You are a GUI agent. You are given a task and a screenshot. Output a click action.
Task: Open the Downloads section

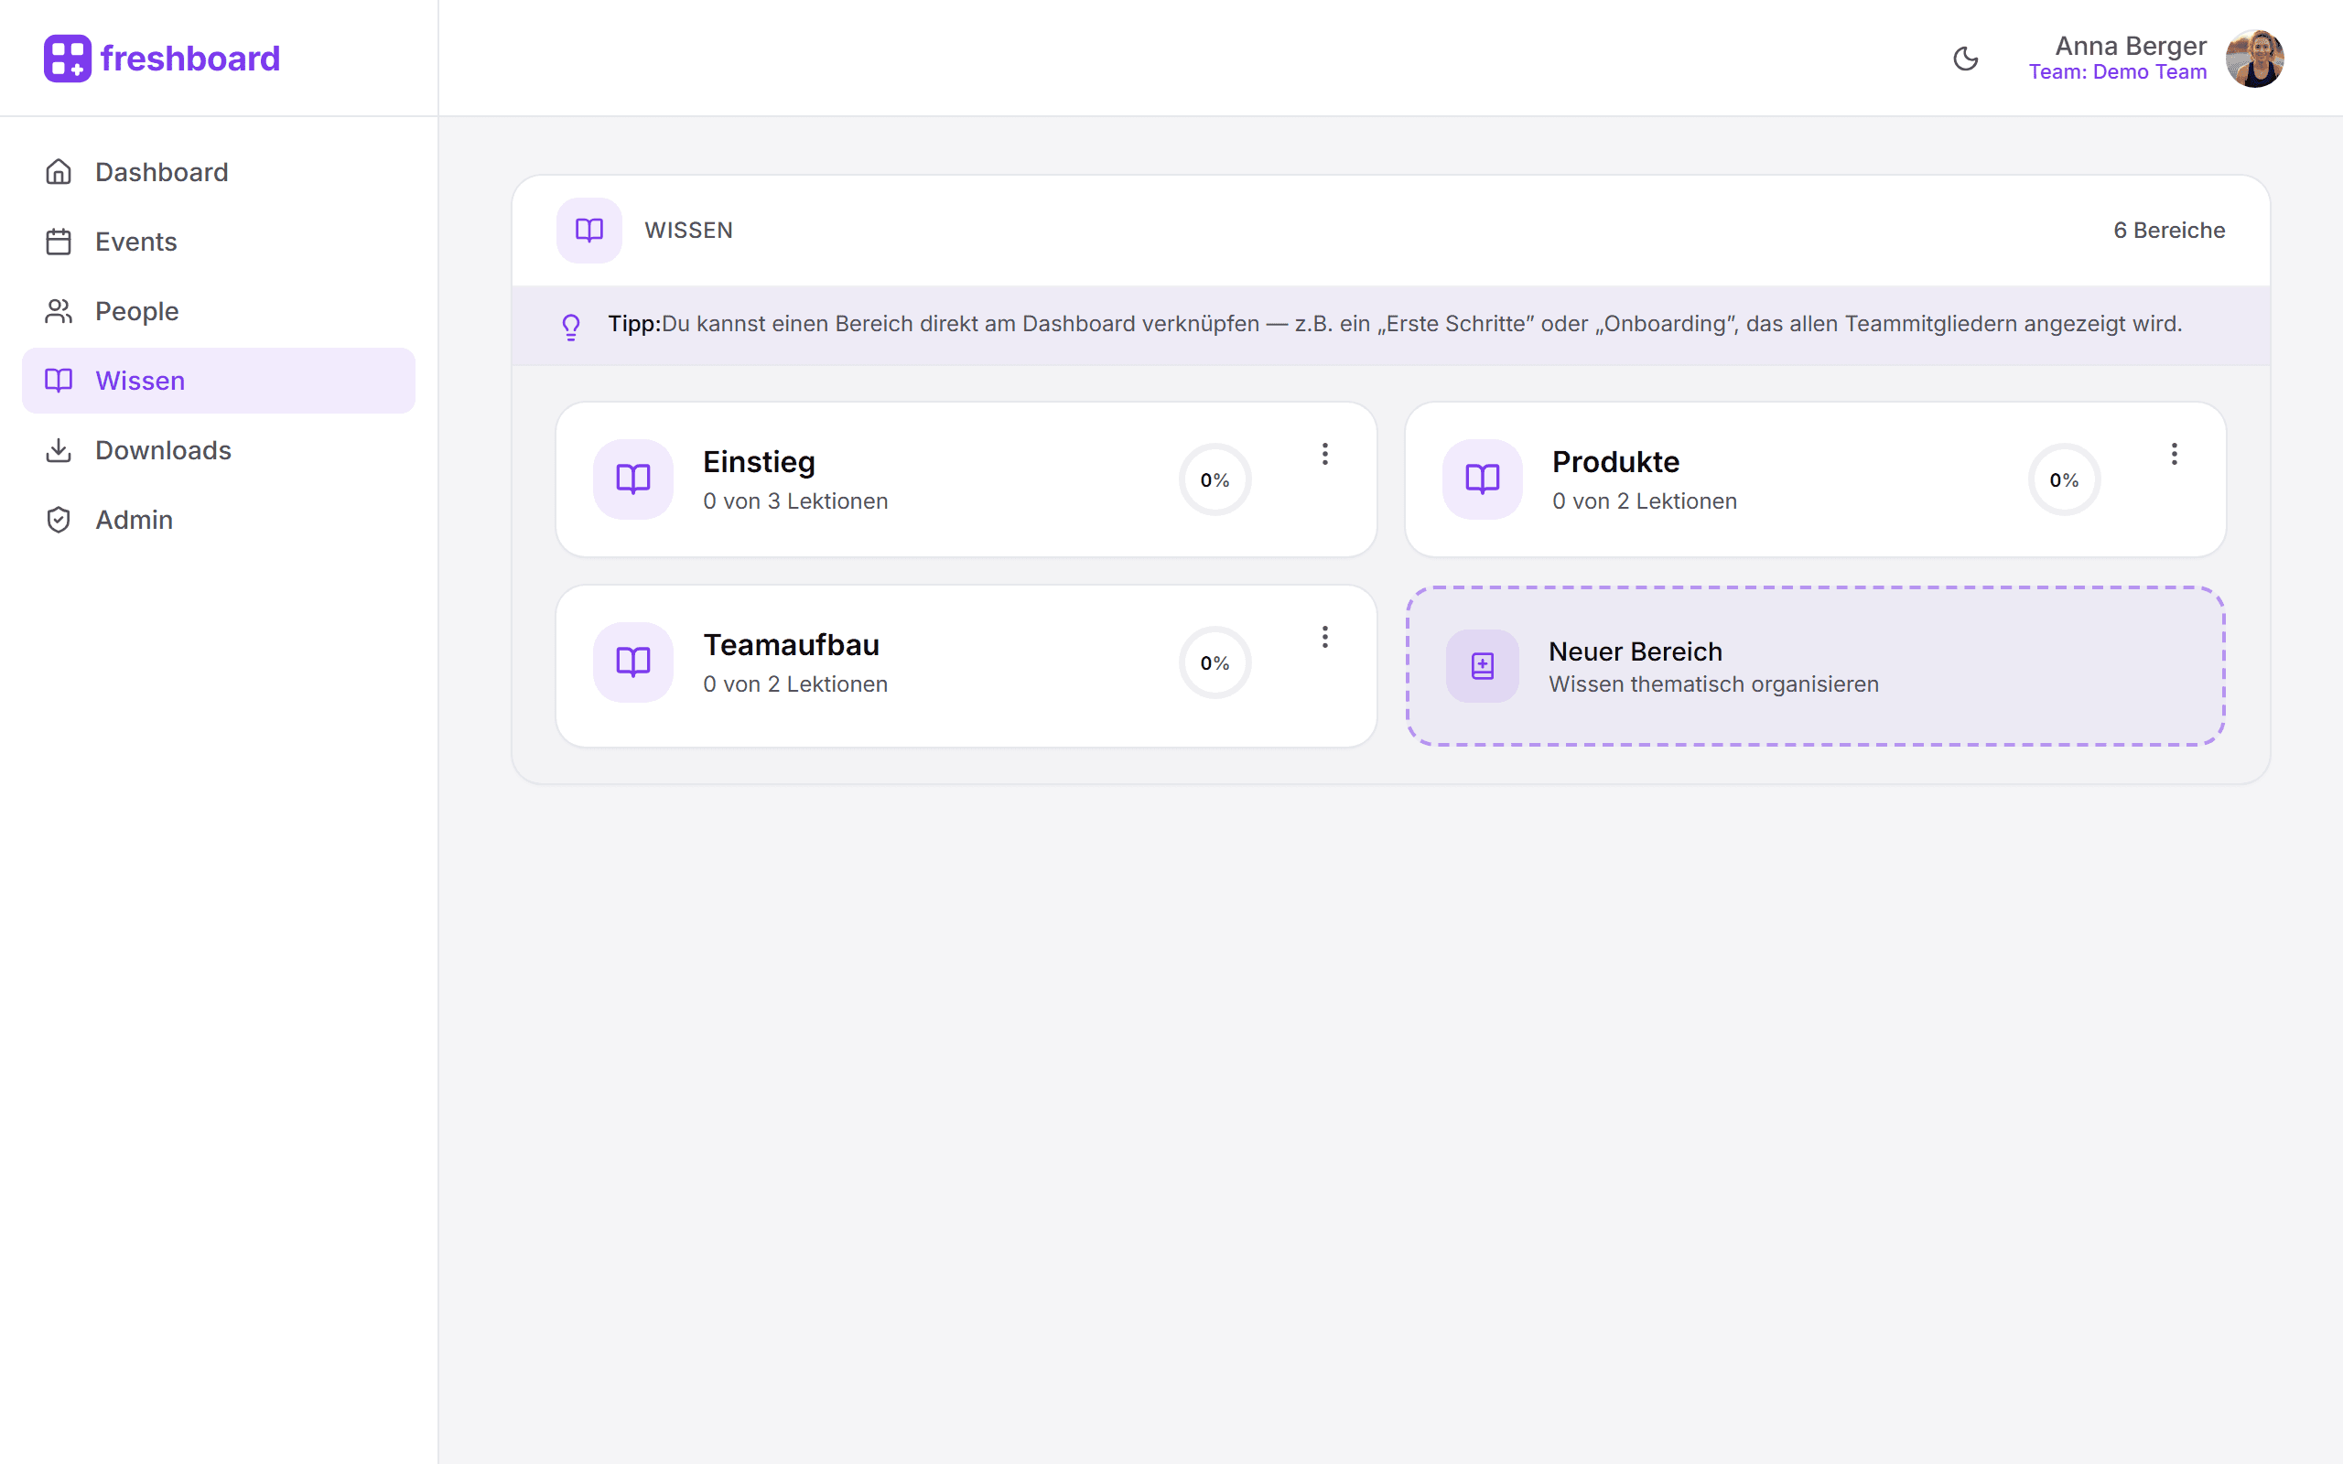click(219, 450)
